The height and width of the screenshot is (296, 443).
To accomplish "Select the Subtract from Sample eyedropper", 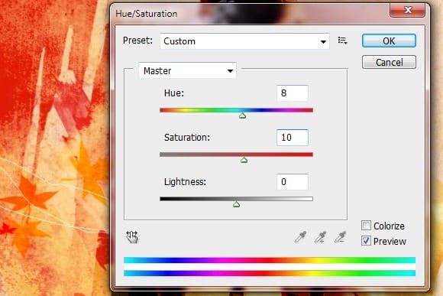I will click(x=340, y=237).
